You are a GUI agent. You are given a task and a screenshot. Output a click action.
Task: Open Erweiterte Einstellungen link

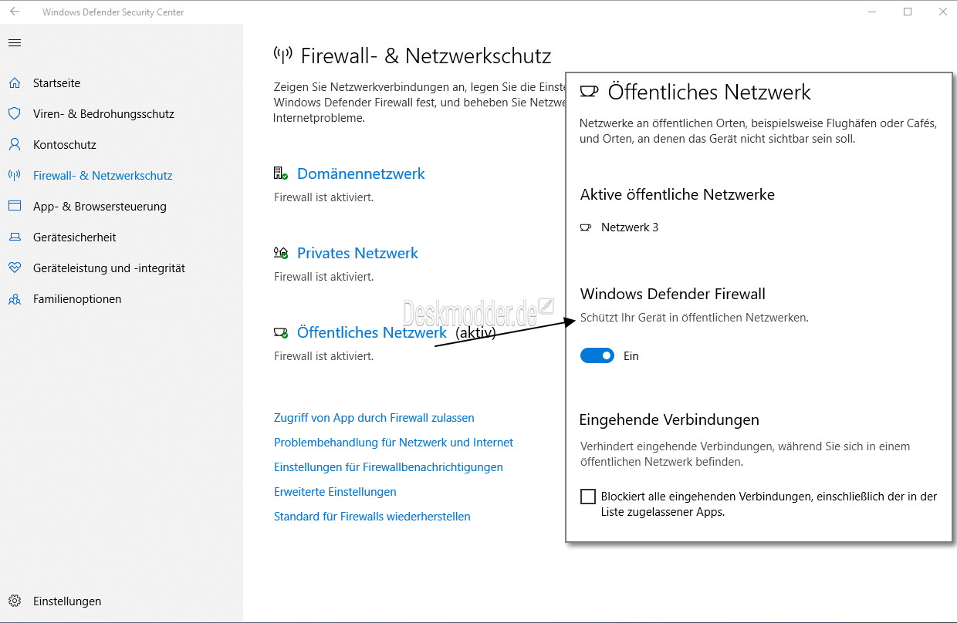click(x=335, y=492)
